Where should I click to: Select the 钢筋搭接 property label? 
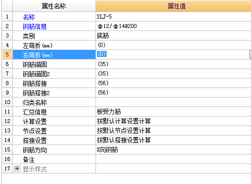click(x=34, y=83)
